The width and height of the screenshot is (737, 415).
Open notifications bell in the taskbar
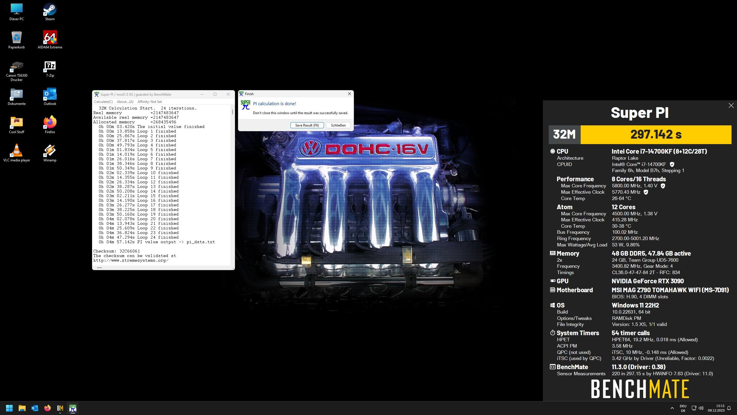click(x=729, y=408)
